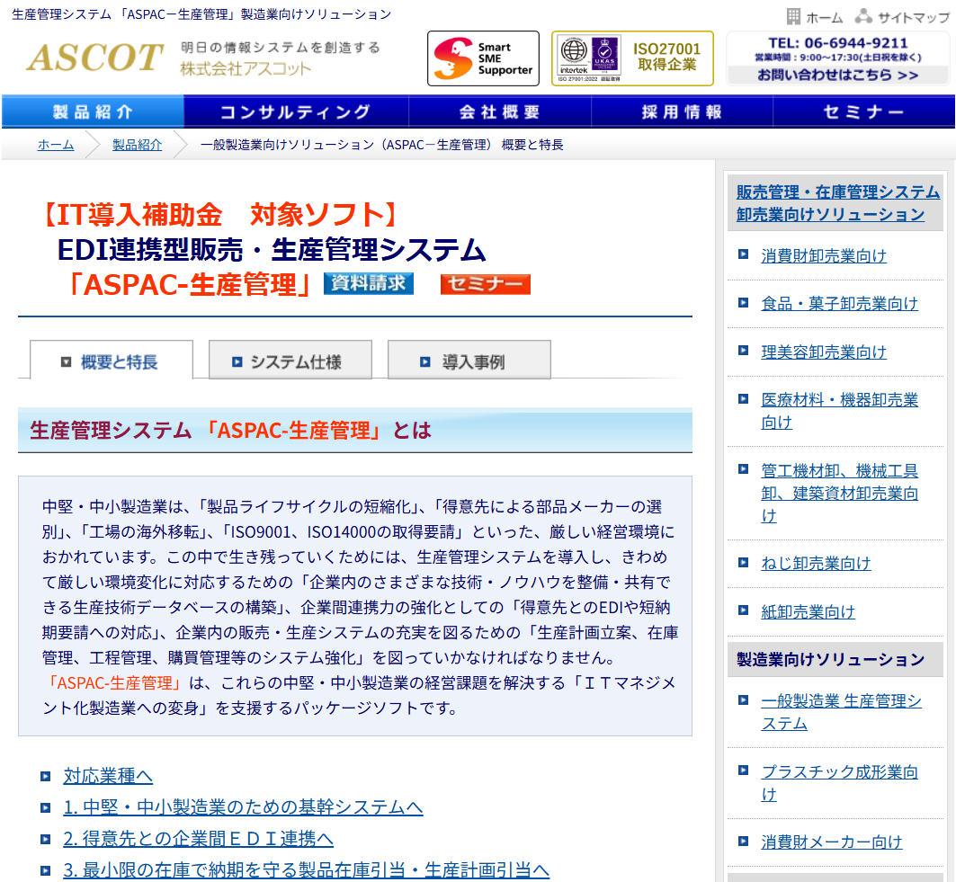Switch to the システム仕様 tab

point(290,360)
